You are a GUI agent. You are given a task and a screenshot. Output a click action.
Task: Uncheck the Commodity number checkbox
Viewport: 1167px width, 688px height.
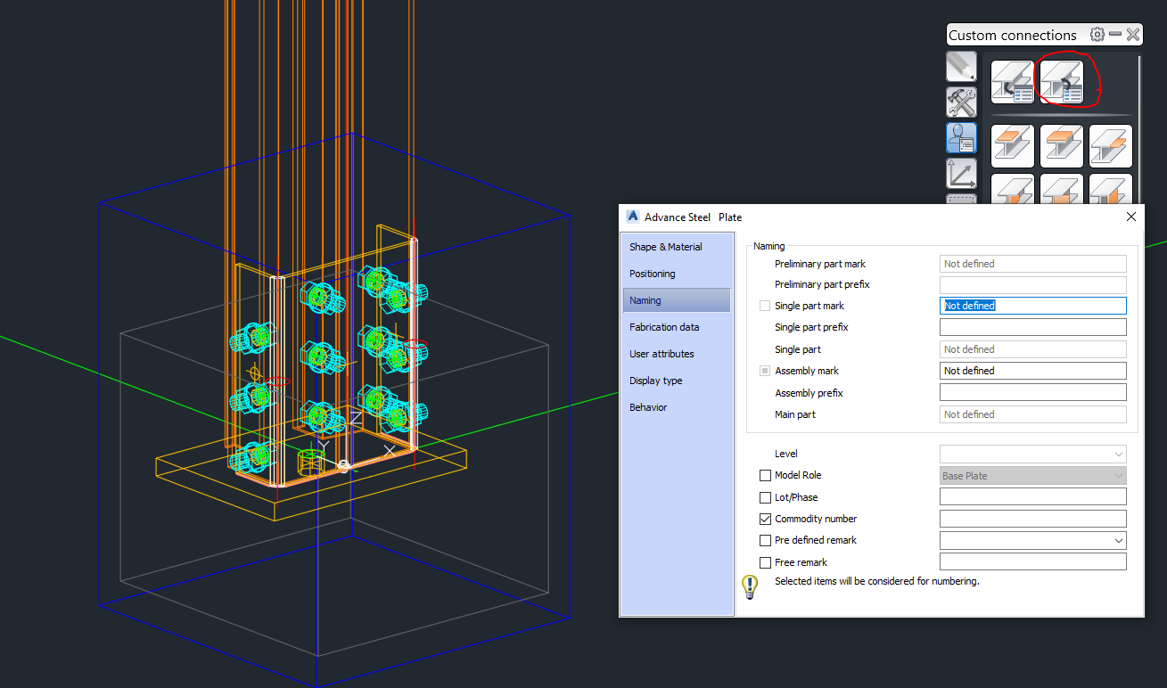click(765, 518)
